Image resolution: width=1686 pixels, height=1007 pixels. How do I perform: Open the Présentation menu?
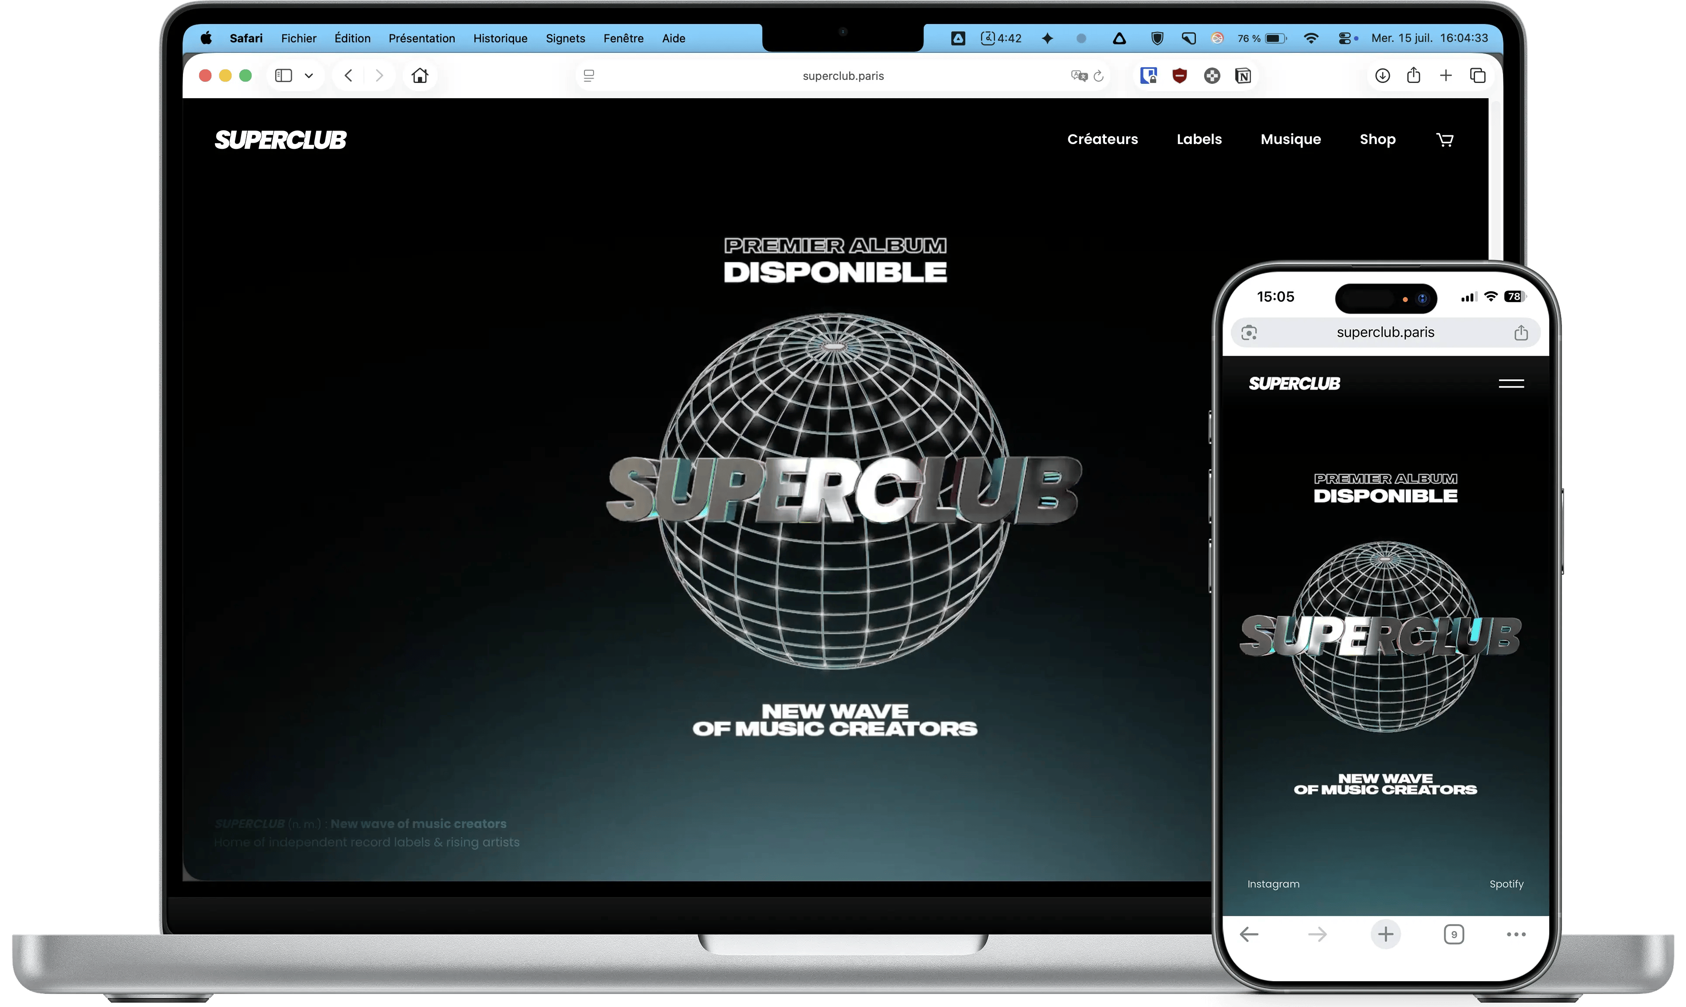pyautogui.click(x=421, y=38)
